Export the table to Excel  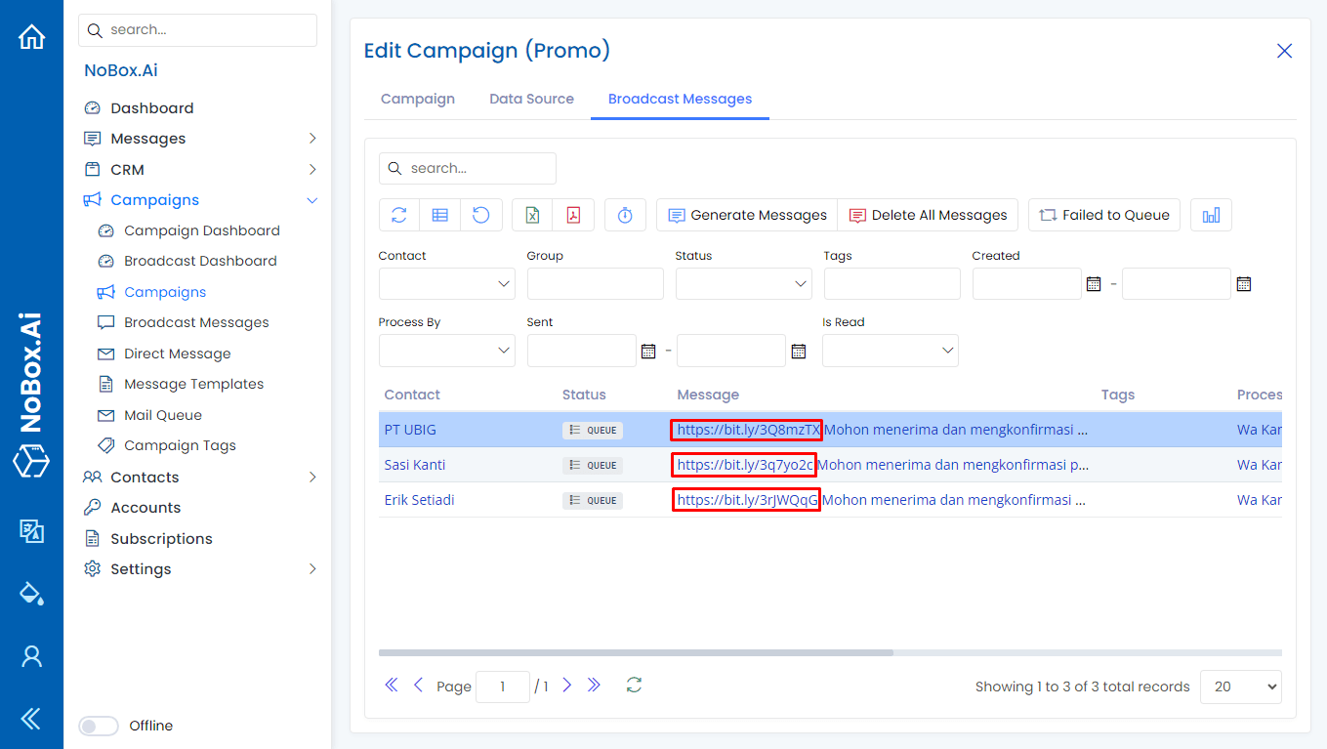pyautogui.click(x=530, y=214)
